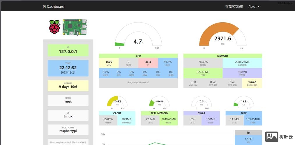This screenshot has width=295, height=145.
Task: Click the Raspberry Pi board image
Action: click(x=75, y=27)
